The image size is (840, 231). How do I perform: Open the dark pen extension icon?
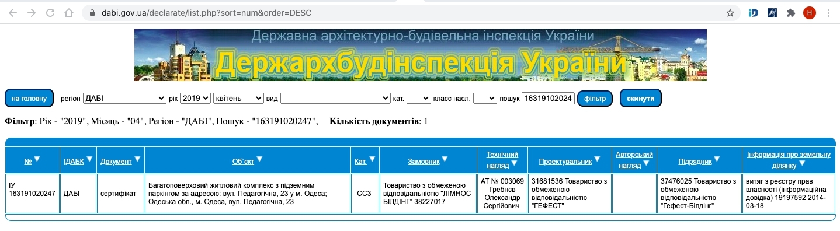tap(772, 13)
